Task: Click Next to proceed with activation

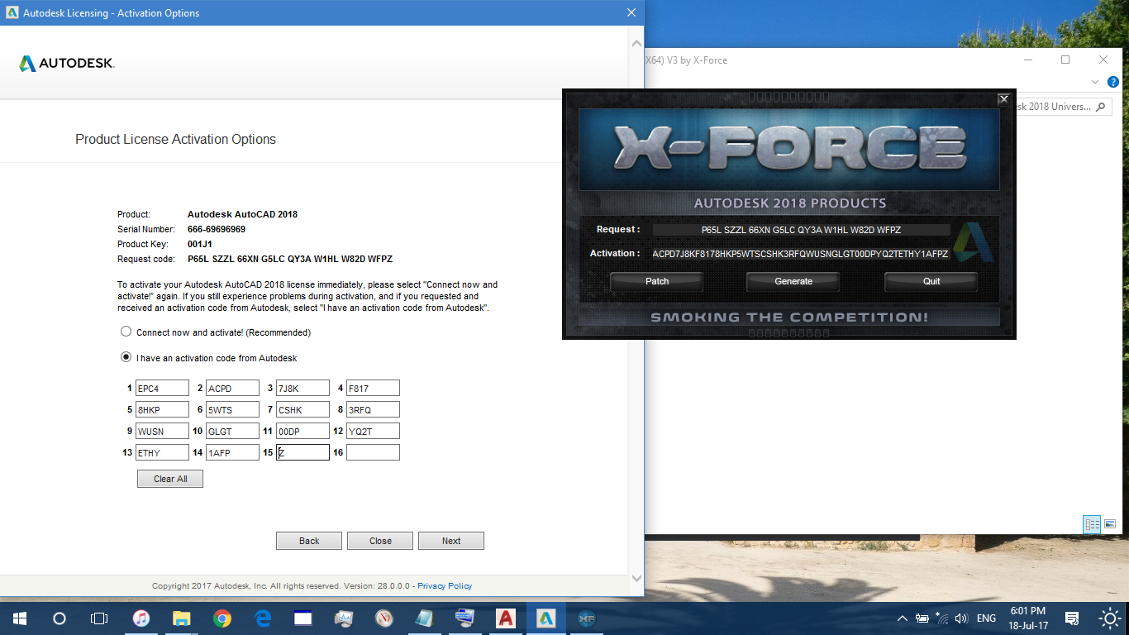Action: coord(451,541)
